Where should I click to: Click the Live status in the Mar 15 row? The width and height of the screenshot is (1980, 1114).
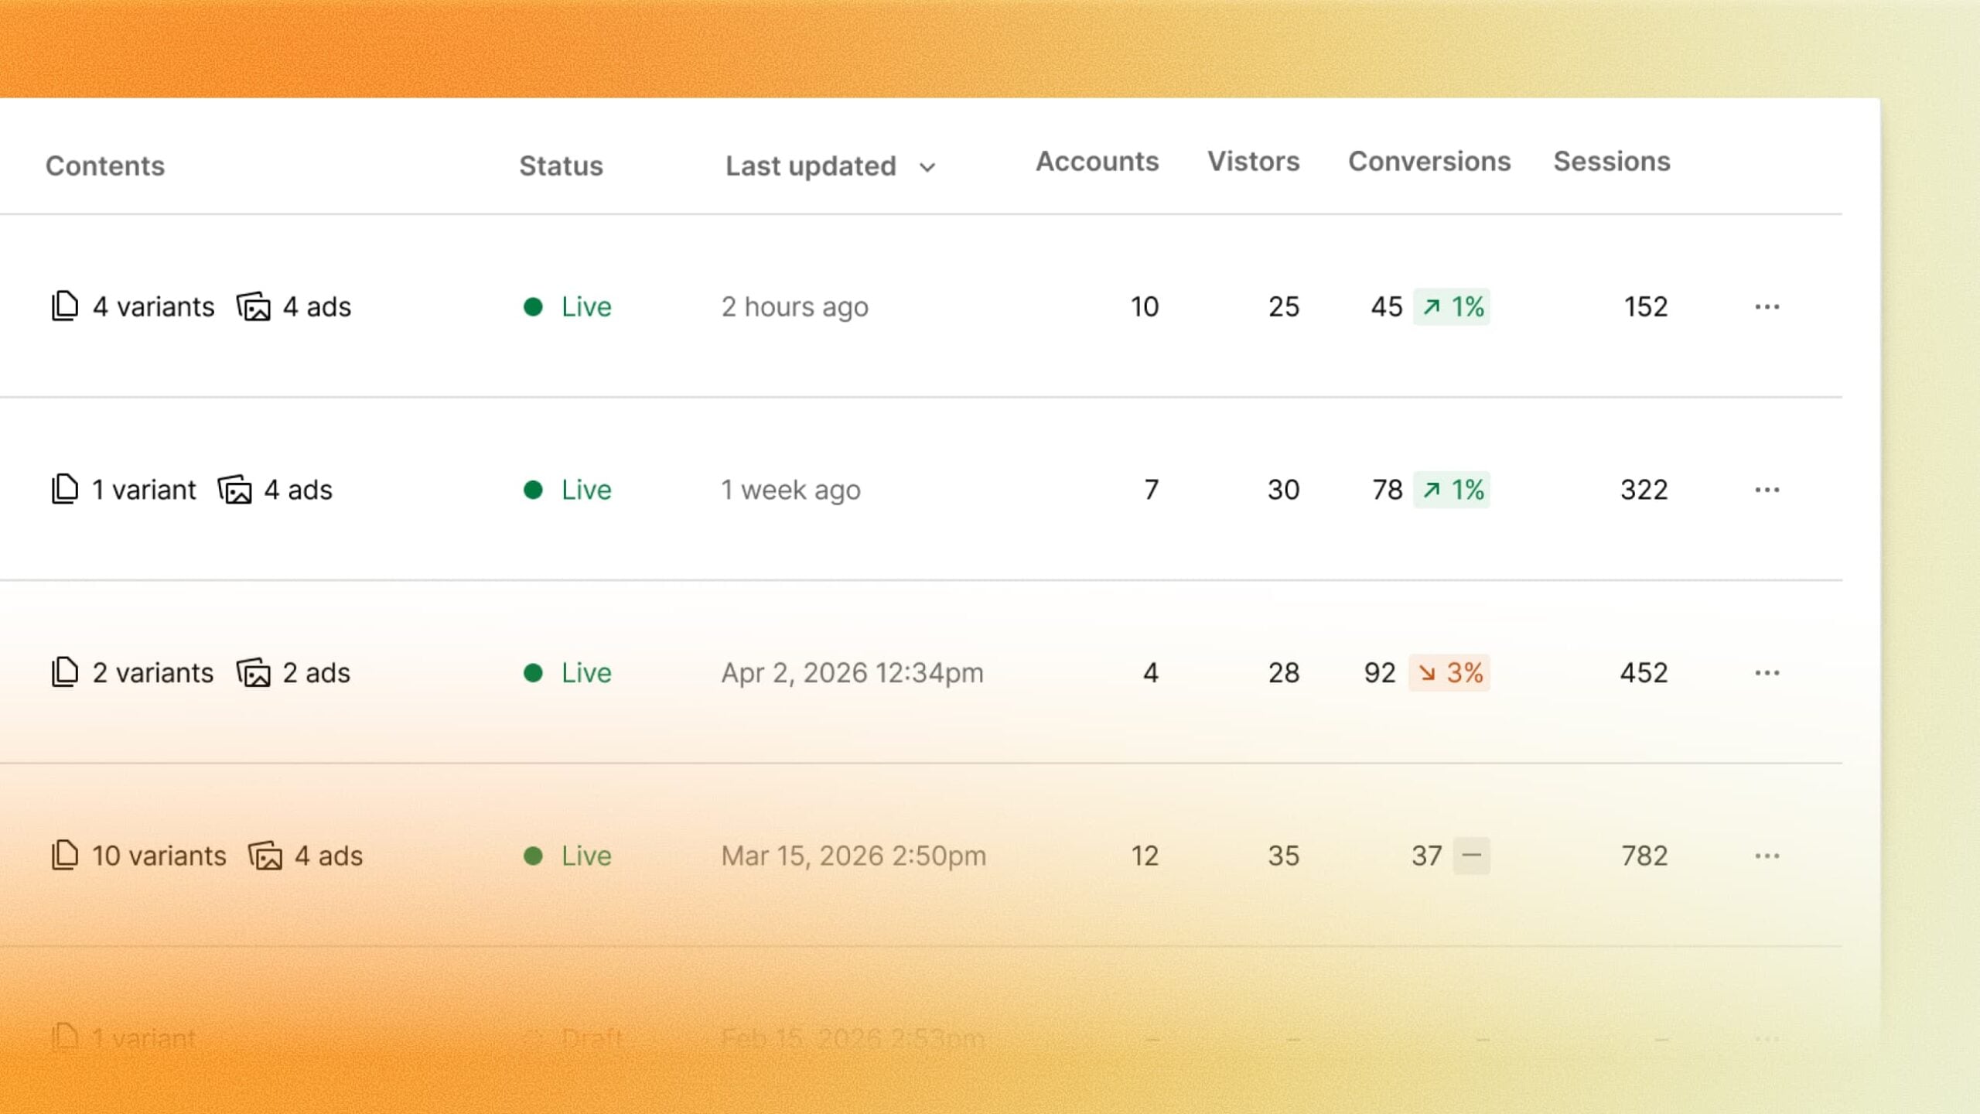click(x=568, y=855)
